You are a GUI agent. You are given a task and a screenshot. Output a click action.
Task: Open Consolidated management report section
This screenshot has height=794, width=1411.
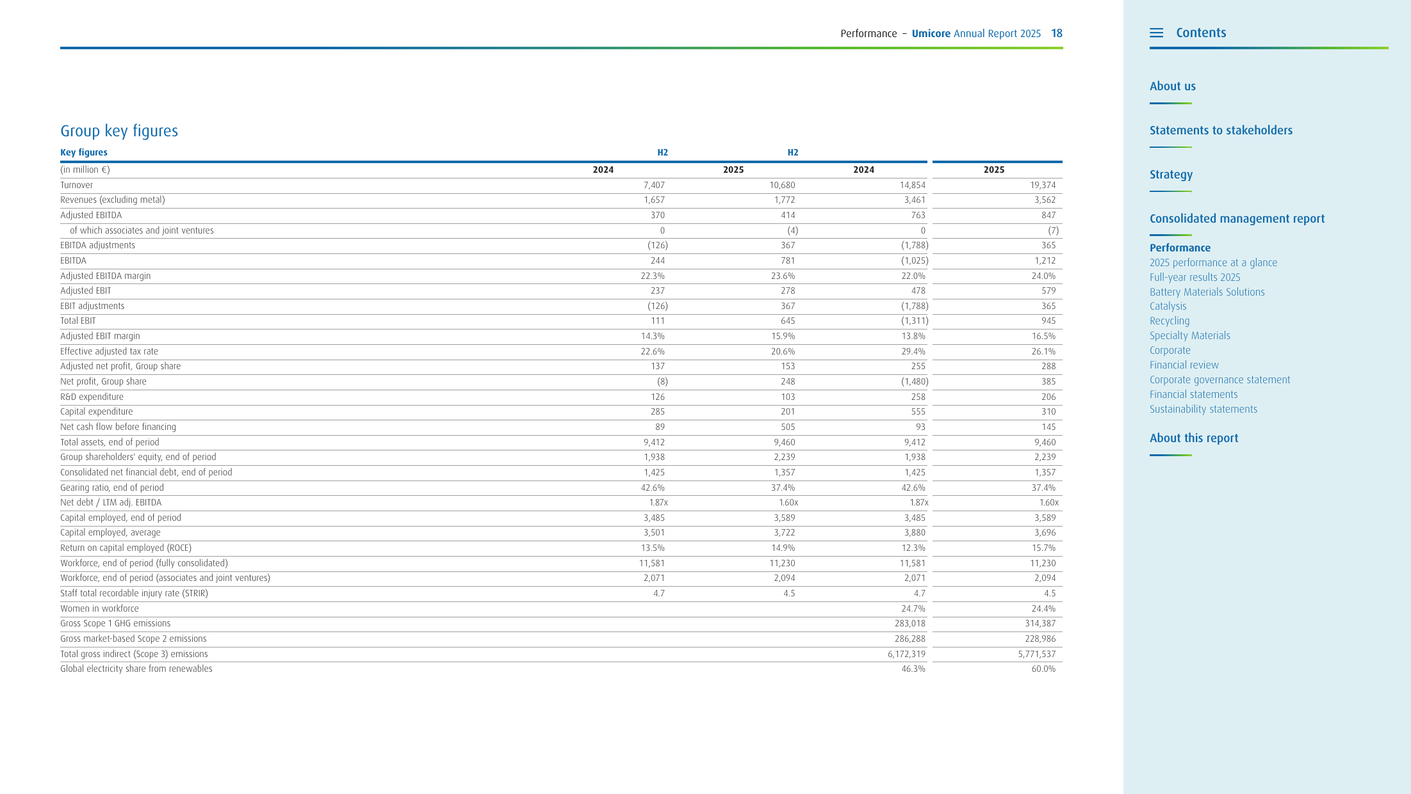(x=1237, y=219)
